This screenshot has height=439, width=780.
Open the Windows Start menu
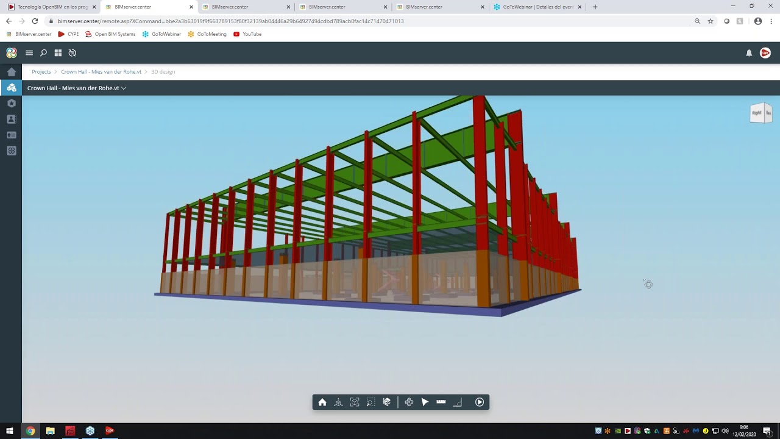[10, 431]
